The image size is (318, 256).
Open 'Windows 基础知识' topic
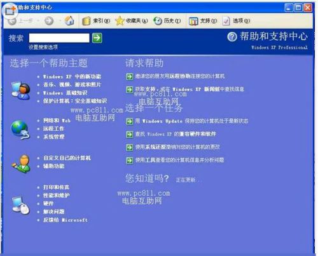(65, 93)
